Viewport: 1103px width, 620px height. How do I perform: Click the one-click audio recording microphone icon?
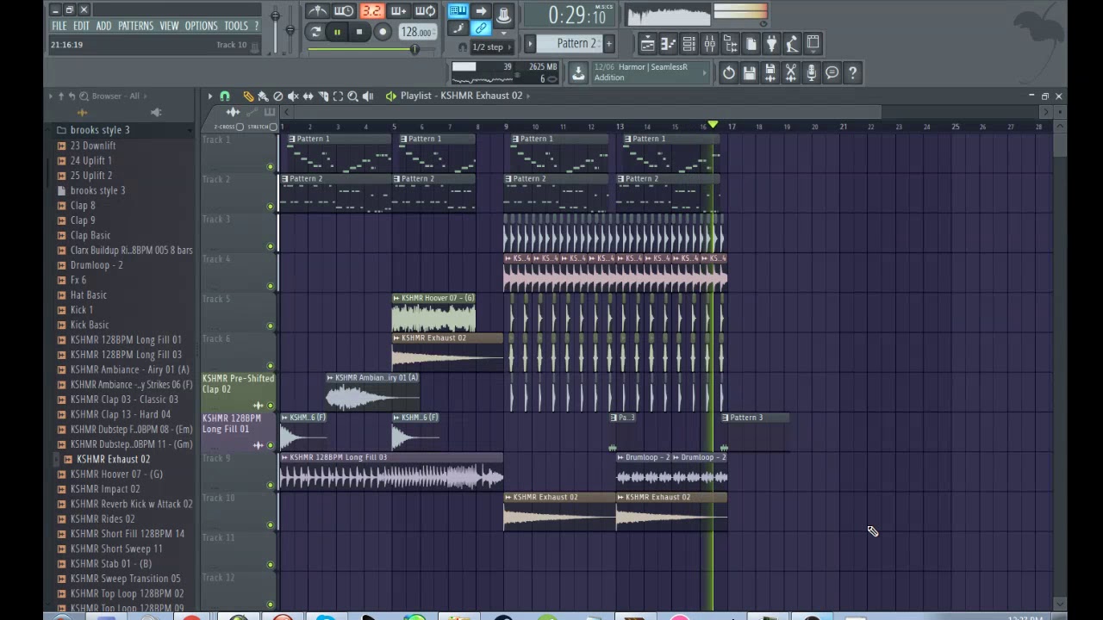click(x=811, y=72)
